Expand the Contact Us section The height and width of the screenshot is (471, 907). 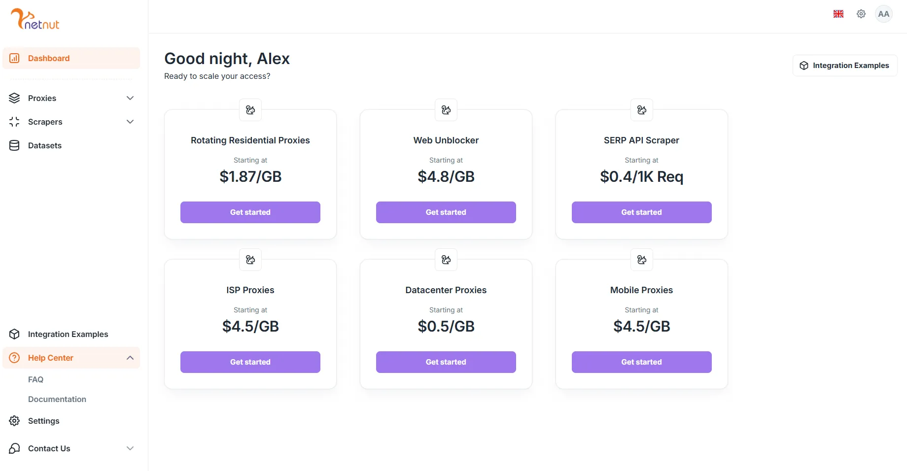(x=130, y=448)
